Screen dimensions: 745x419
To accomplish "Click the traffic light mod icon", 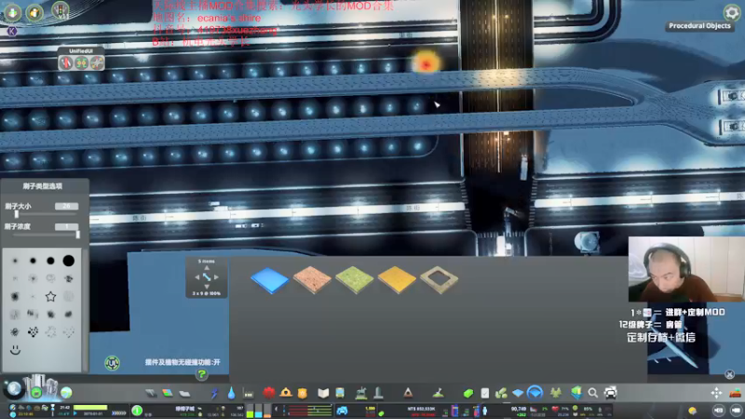I will [61, 10].
